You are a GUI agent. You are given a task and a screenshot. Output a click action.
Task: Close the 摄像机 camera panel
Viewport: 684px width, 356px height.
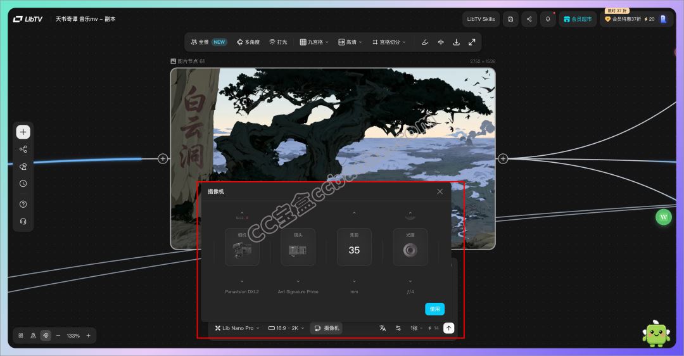click(x=440, y=191)
